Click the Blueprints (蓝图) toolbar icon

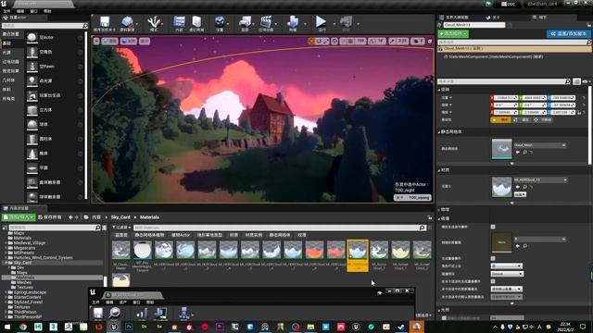coord(245,22)
